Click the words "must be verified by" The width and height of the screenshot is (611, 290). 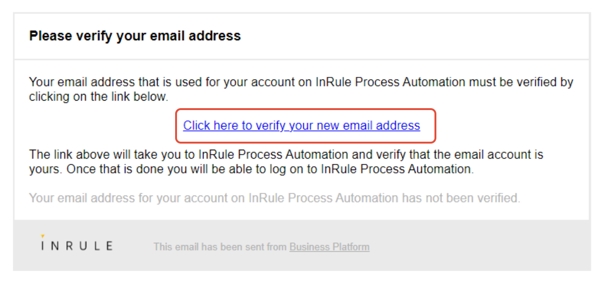click(x=521, y=82)
